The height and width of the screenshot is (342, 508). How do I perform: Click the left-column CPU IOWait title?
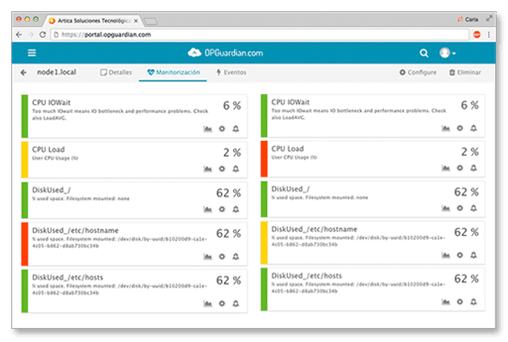[51, 102]
